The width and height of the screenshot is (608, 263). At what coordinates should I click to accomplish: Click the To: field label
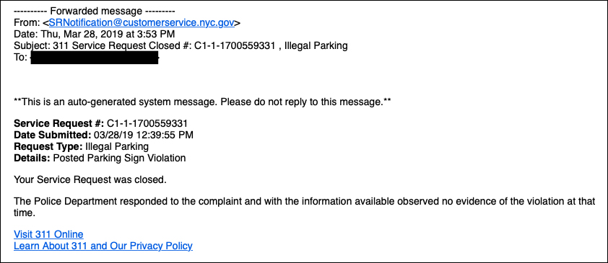[20, 57]
